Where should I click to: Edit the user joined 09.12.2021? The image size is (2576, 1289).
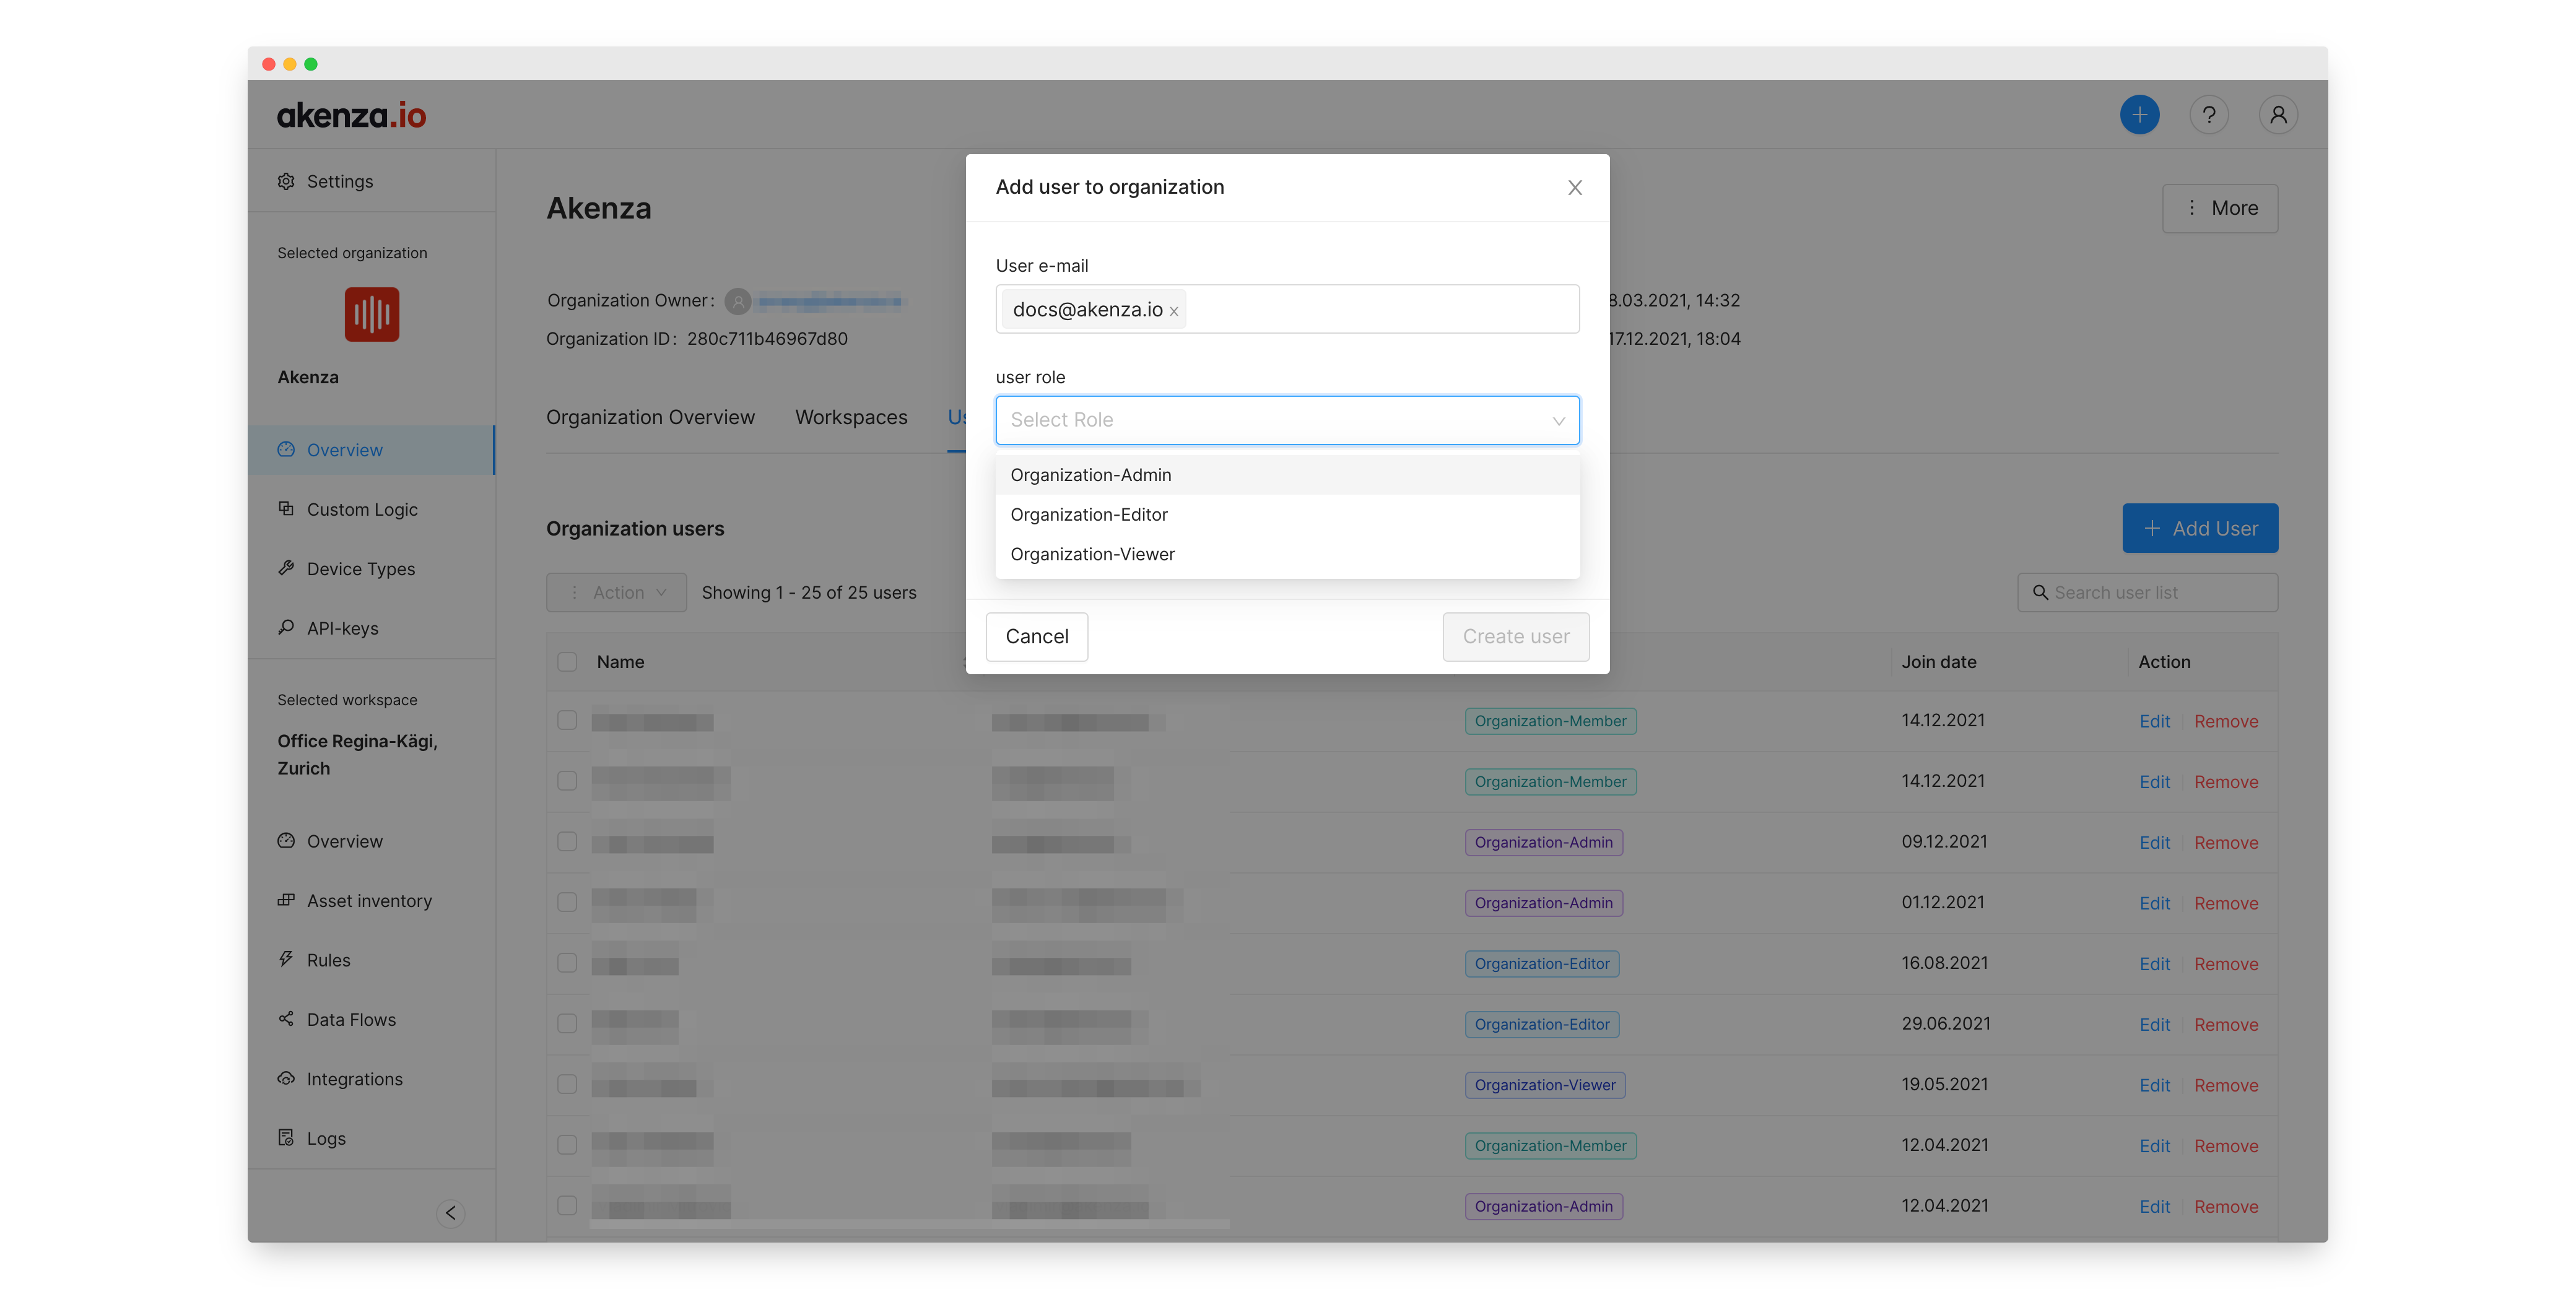(x=2154, y=843)
